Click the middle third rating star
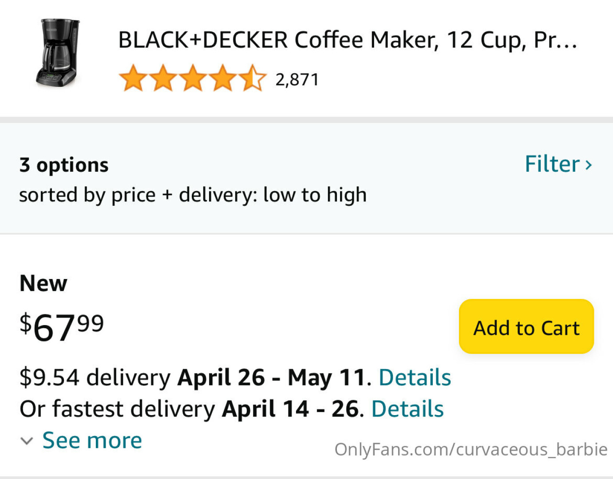Screen dimensions: 613x479 tap(193, 79)
